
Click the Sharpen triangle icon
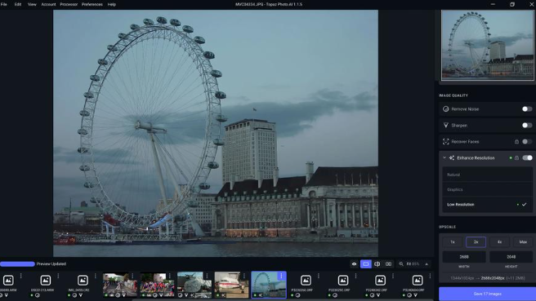pyautogui.click(x=446, y=126)
